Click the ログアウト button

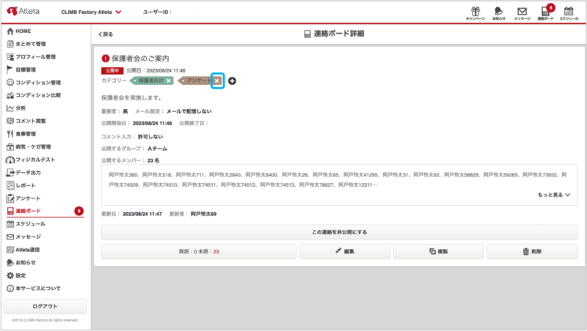(x=45, y=306)
